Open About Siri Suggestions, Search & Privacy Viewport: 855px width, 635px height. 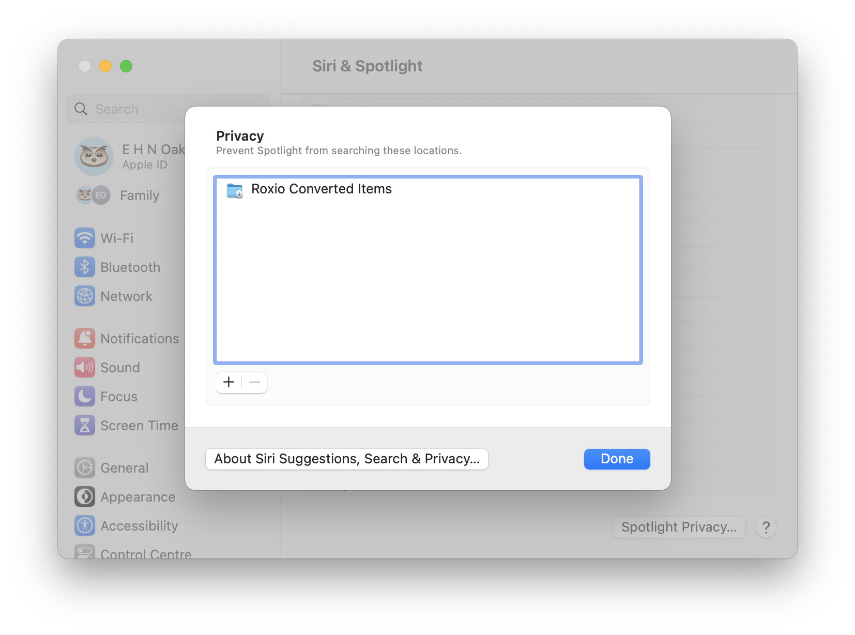(347, 459)
